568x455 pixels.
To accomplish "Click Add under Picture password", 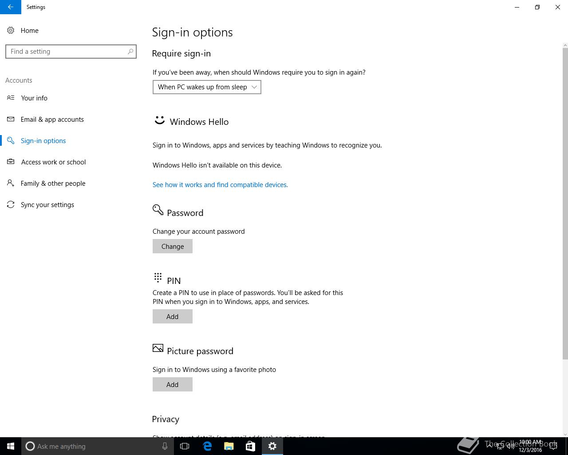I will coord(173,384).
